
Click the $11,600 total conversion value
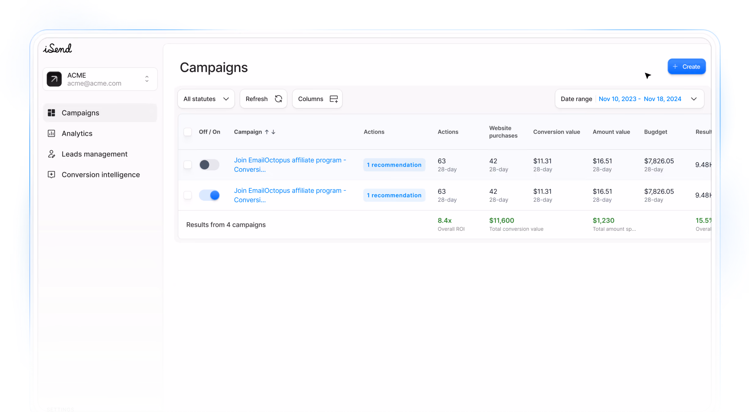501,220
